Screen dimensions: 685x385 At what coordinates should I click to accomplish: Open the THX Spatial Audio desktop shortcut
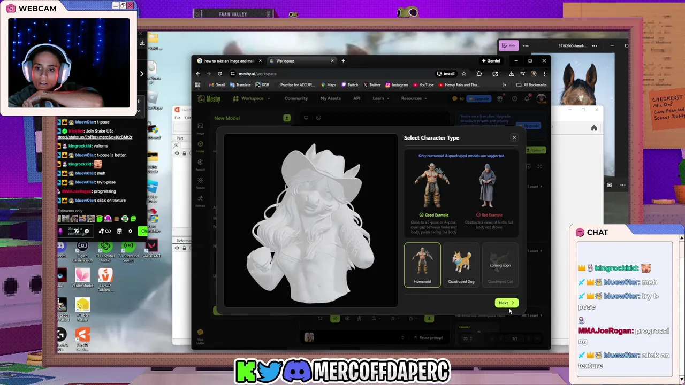[x=105, y=251]
